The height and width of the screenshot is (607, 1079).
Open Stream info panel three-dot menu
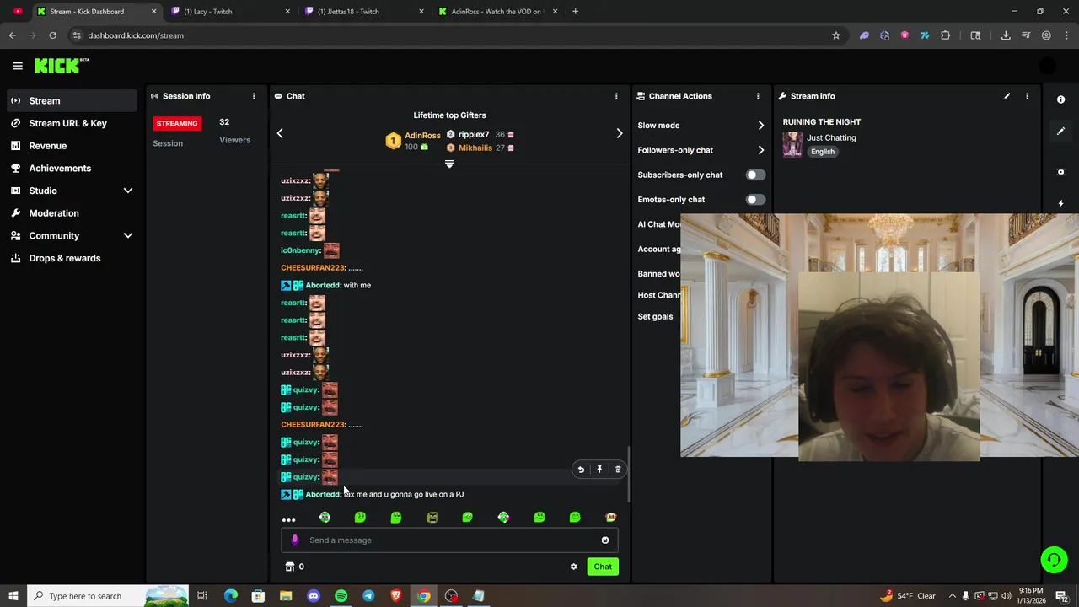[1027, 96]
